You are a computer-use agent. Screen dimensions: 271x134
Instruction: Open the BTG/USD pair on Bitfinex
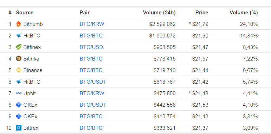(91, 47)
